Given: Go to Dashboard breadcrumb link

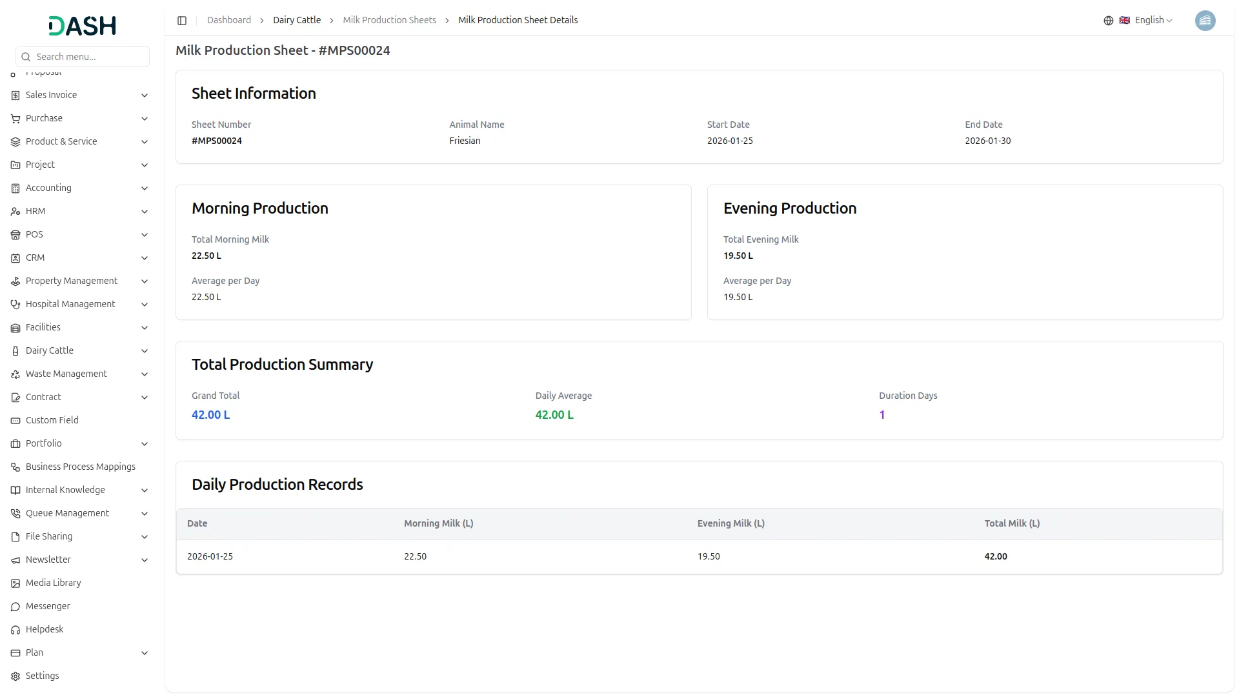Looking at the screenshot, I should pyautogui.click(x=229, y=20).
